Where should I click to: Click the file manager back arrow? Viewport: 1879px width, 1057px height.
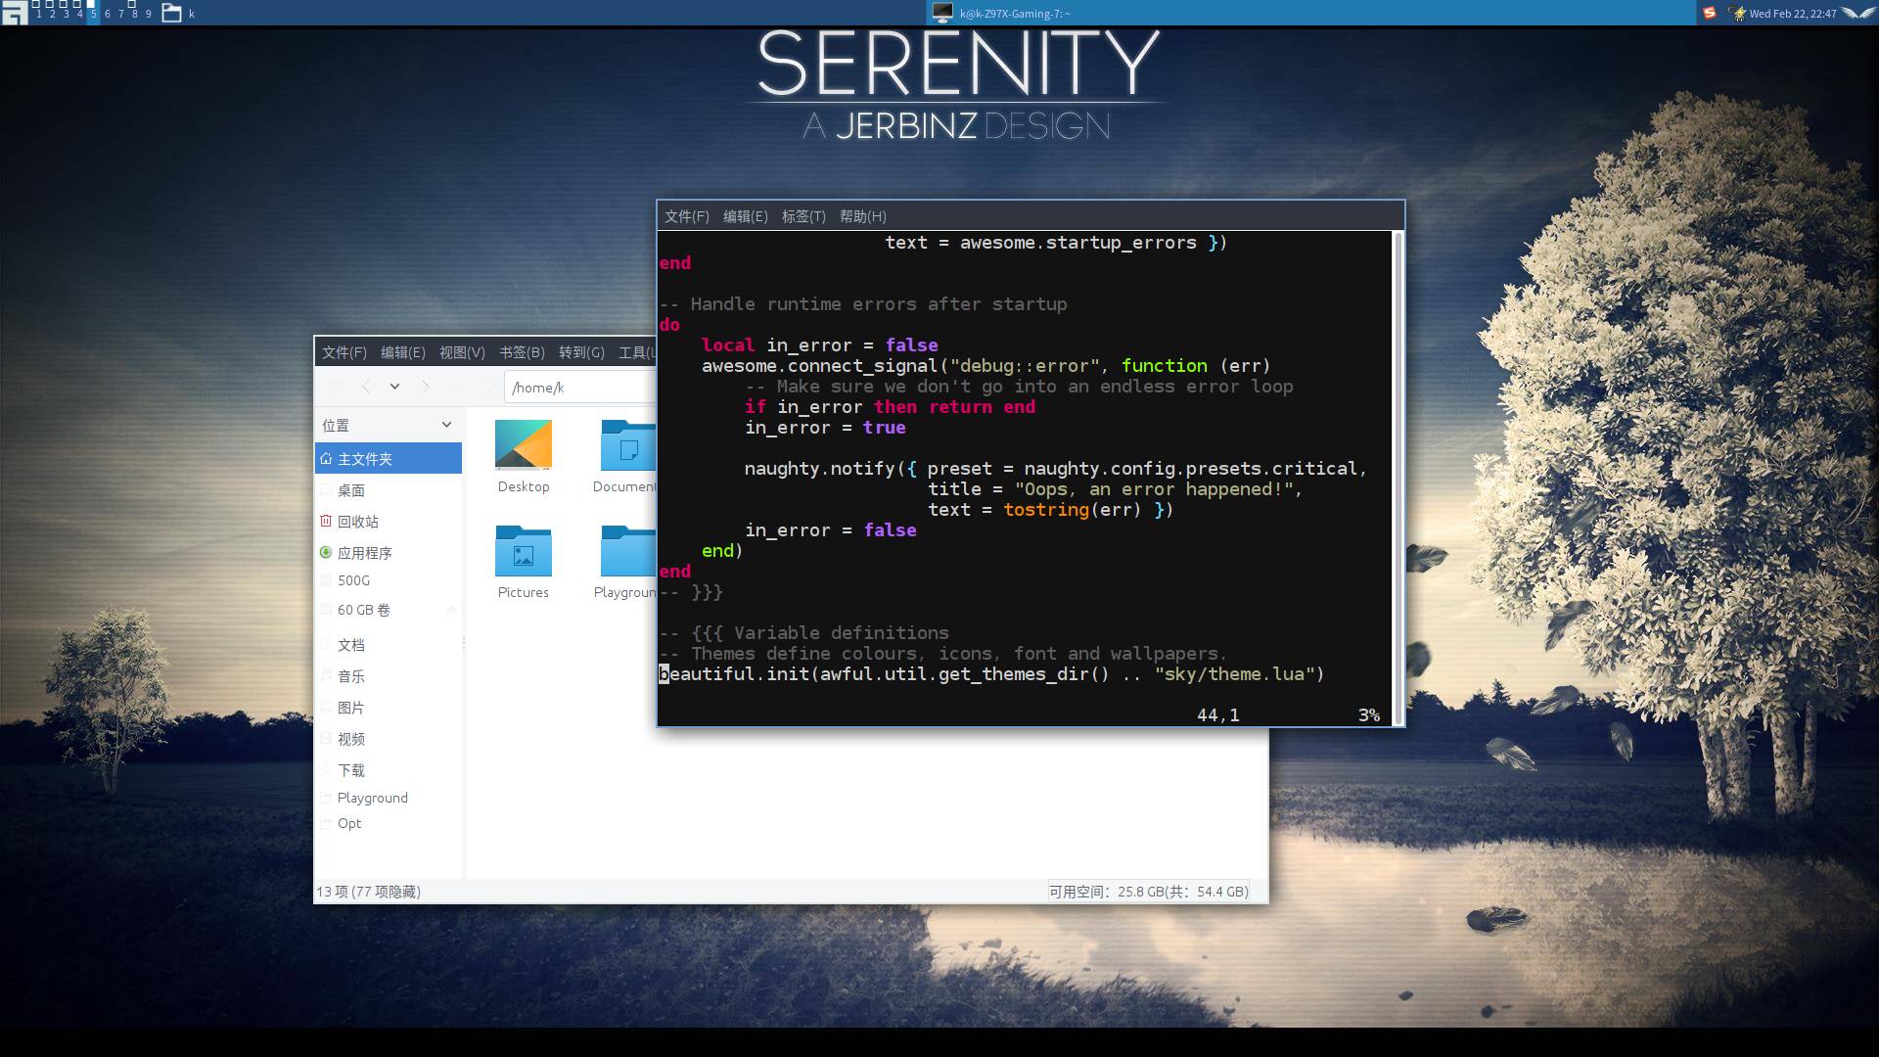tap(365, 387)
